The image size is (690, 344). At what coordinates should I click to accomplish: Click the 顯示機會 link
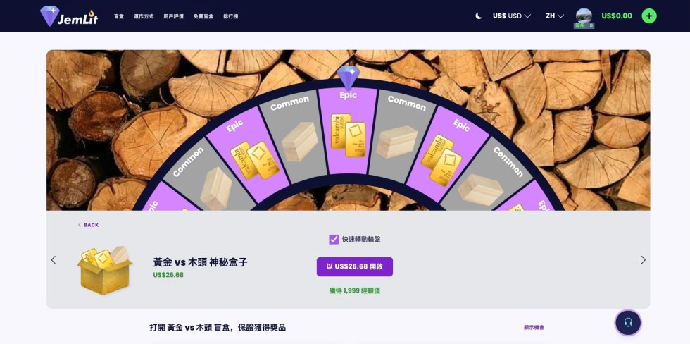click(534, 327)
